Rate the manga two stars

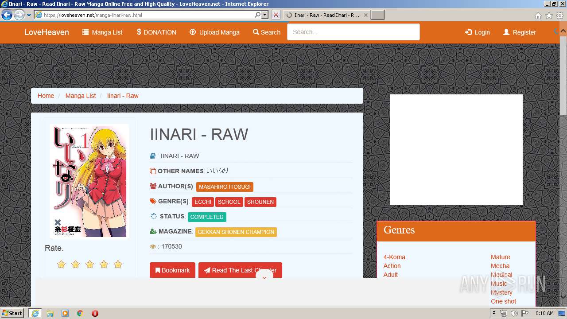click(75, 265)
